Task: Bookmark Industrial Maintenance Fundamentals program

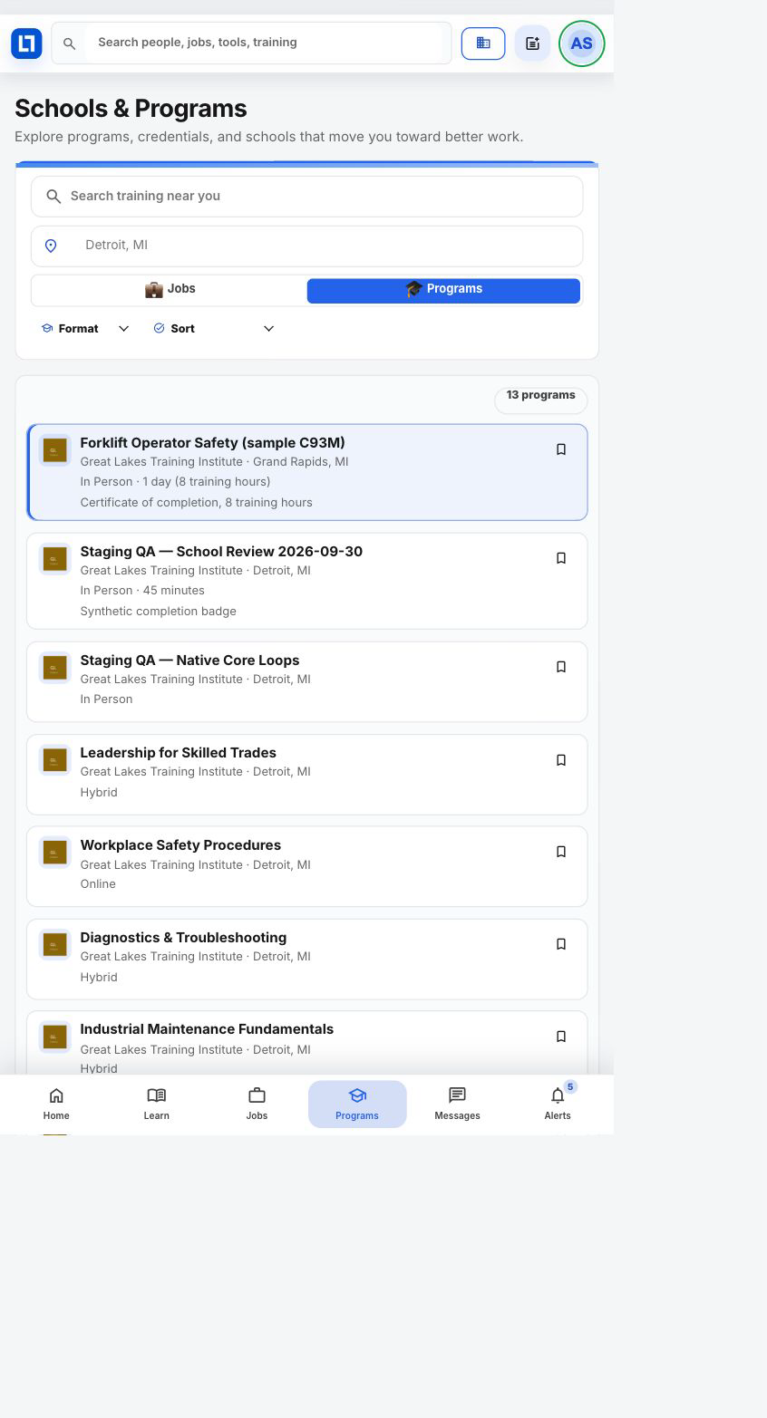Action: pos(560,1037)
